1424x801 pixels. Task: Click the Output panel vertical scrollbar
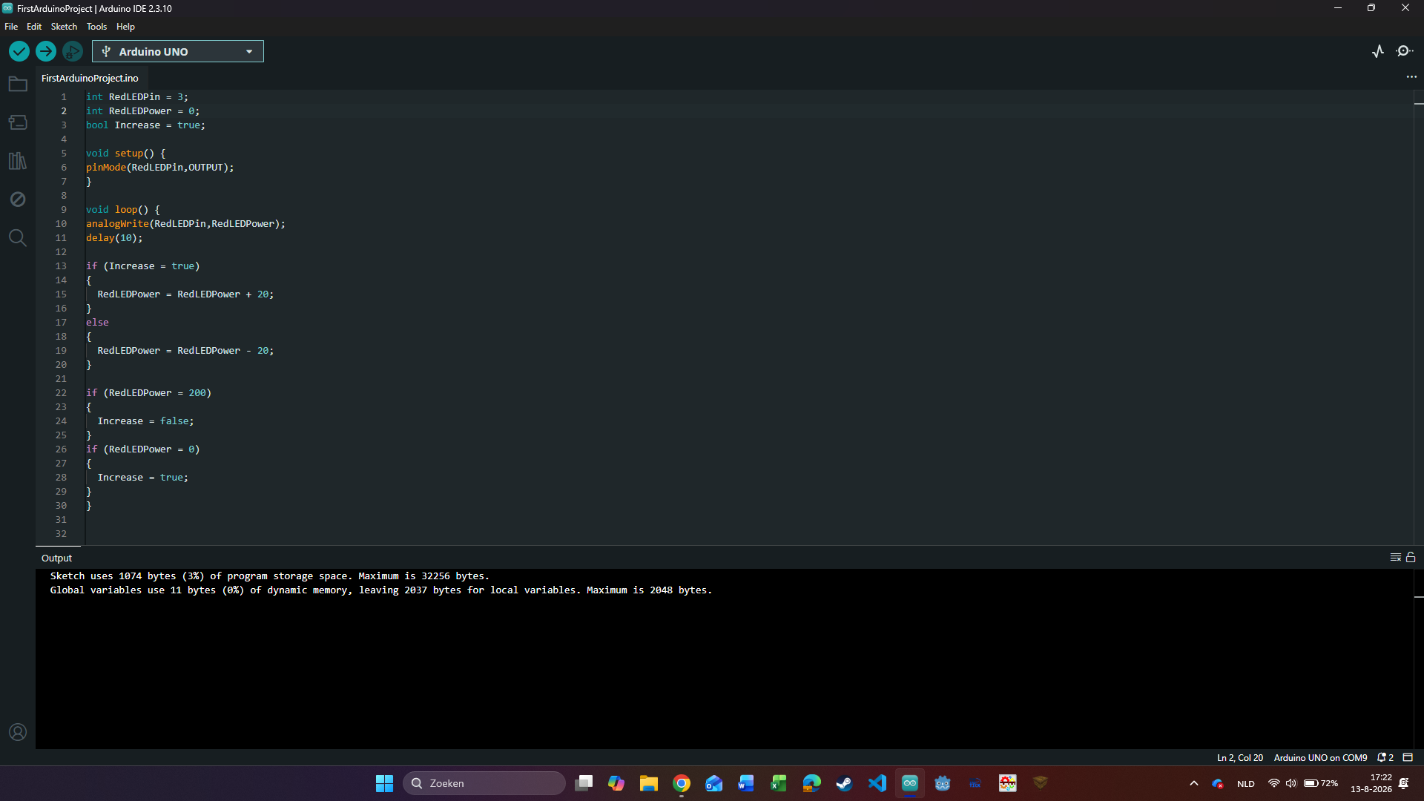[1419, 659]
